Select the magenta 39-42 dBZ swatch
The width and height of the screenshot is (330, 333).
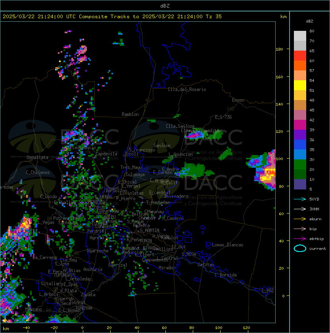tap(300, 125)
